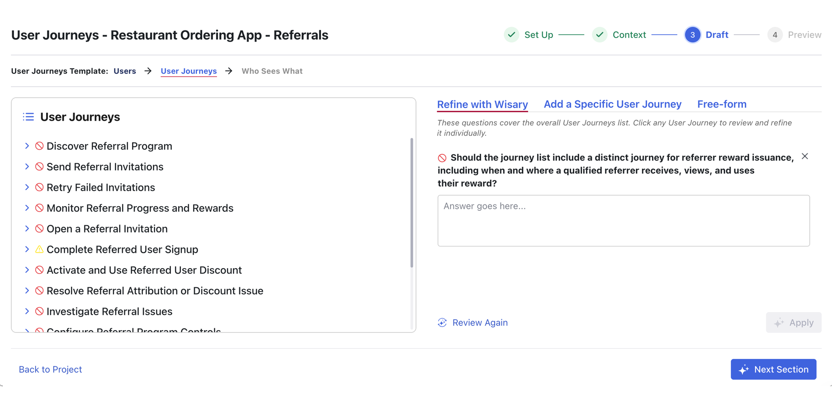Expand the Investigate Referral Issues journey
Image resolution: width=832 pixels, height=407 pixels.
coord(27,312)
